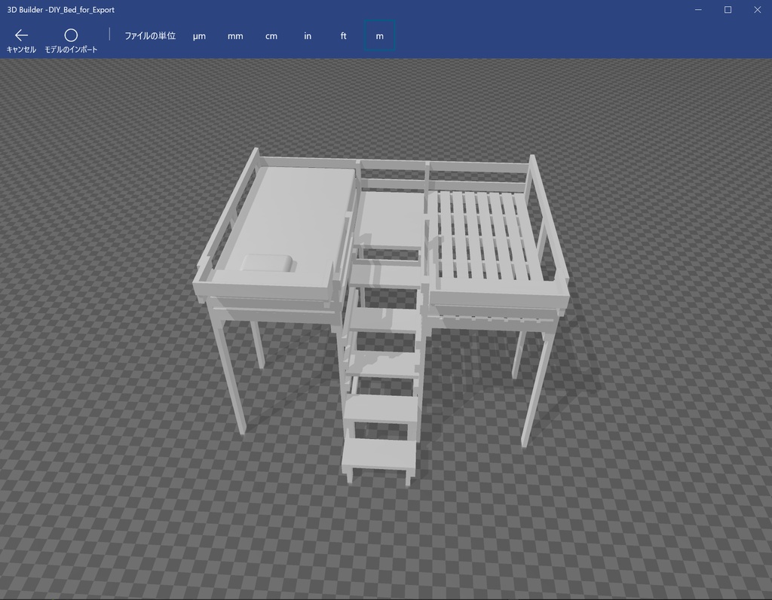Switch the file unit to feet
The image size is (772, 600).
(x=343, y=35)
